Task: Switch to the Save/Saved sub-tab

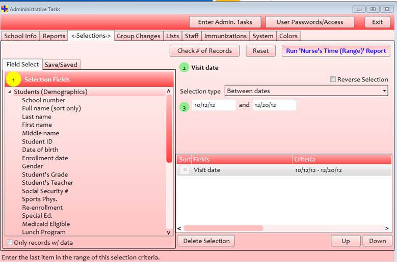Action: (61, 65)
